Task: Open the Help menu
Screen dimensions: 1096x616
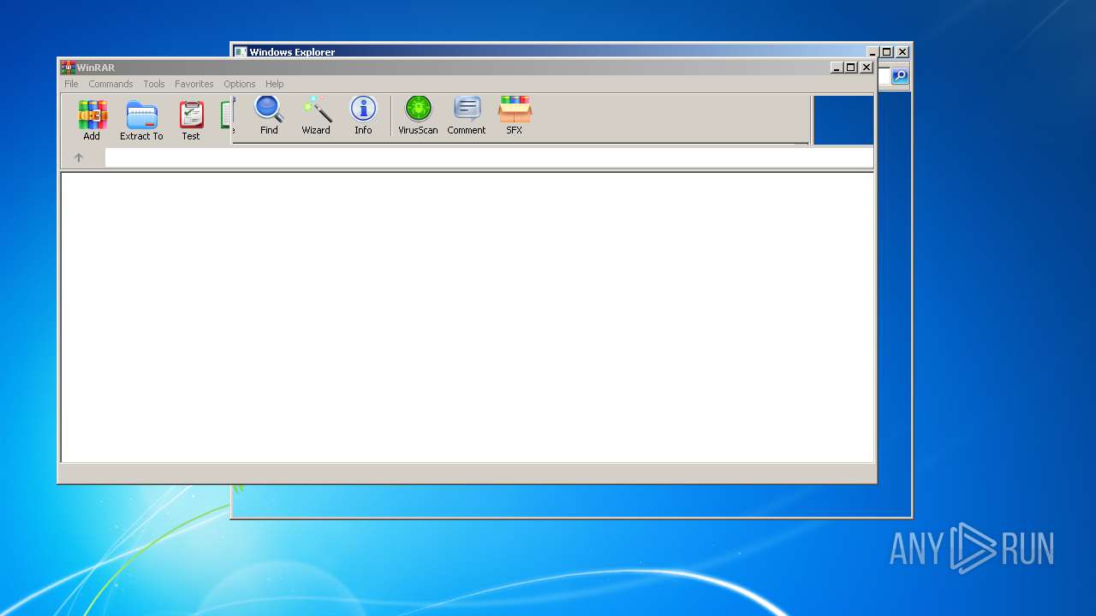Action: pyautogui.click(x=275, y=84)
